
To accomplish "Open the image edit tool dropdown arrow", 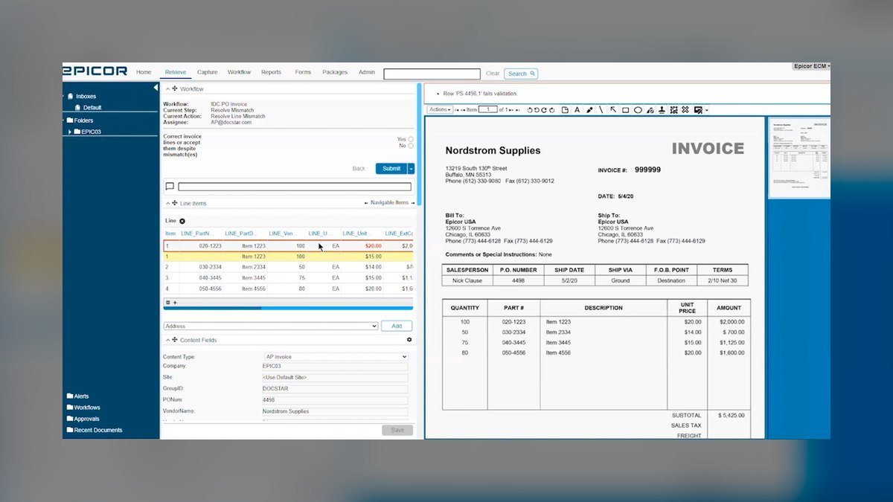I will tap(706, 111).
